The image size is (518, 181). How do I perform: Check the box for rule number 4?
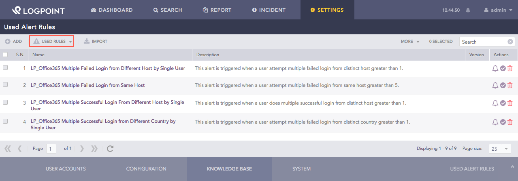tap(5, 121)
